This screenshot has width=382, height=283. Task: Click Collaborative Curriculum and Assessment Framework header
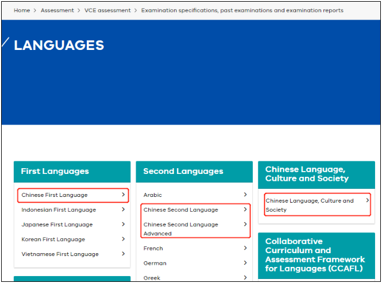pyautogui.click(x=317, y=255)
